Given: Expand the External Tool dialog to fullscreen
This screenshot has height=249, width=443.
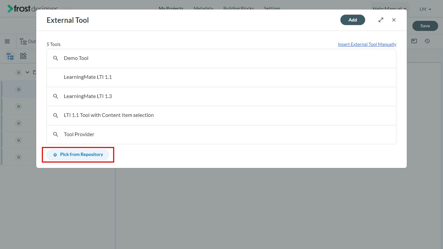Looking at the screenshot, I should coord(381,20).
